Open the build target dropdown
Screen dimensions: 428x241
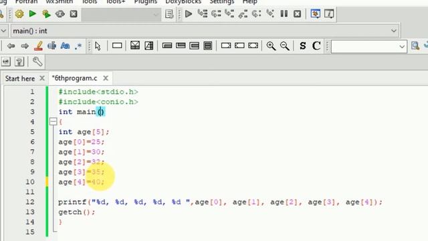[121, 14]
